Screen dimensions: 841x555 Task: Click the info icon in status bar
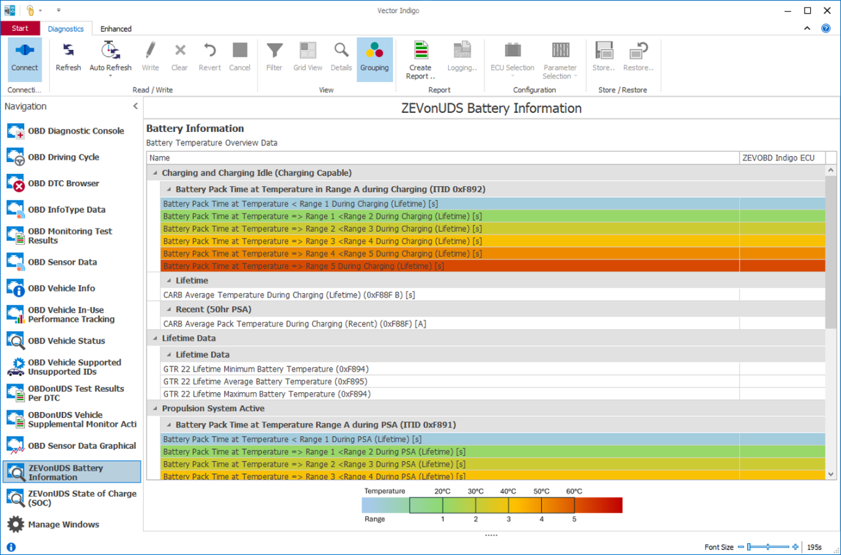coord(11,547)
